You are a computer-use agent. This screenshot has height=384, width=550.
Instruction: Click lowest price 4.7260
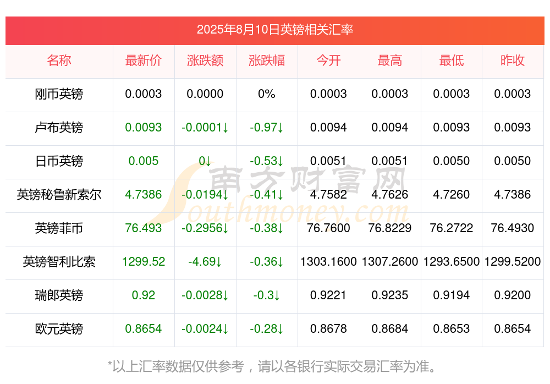(x=452, y=194)
